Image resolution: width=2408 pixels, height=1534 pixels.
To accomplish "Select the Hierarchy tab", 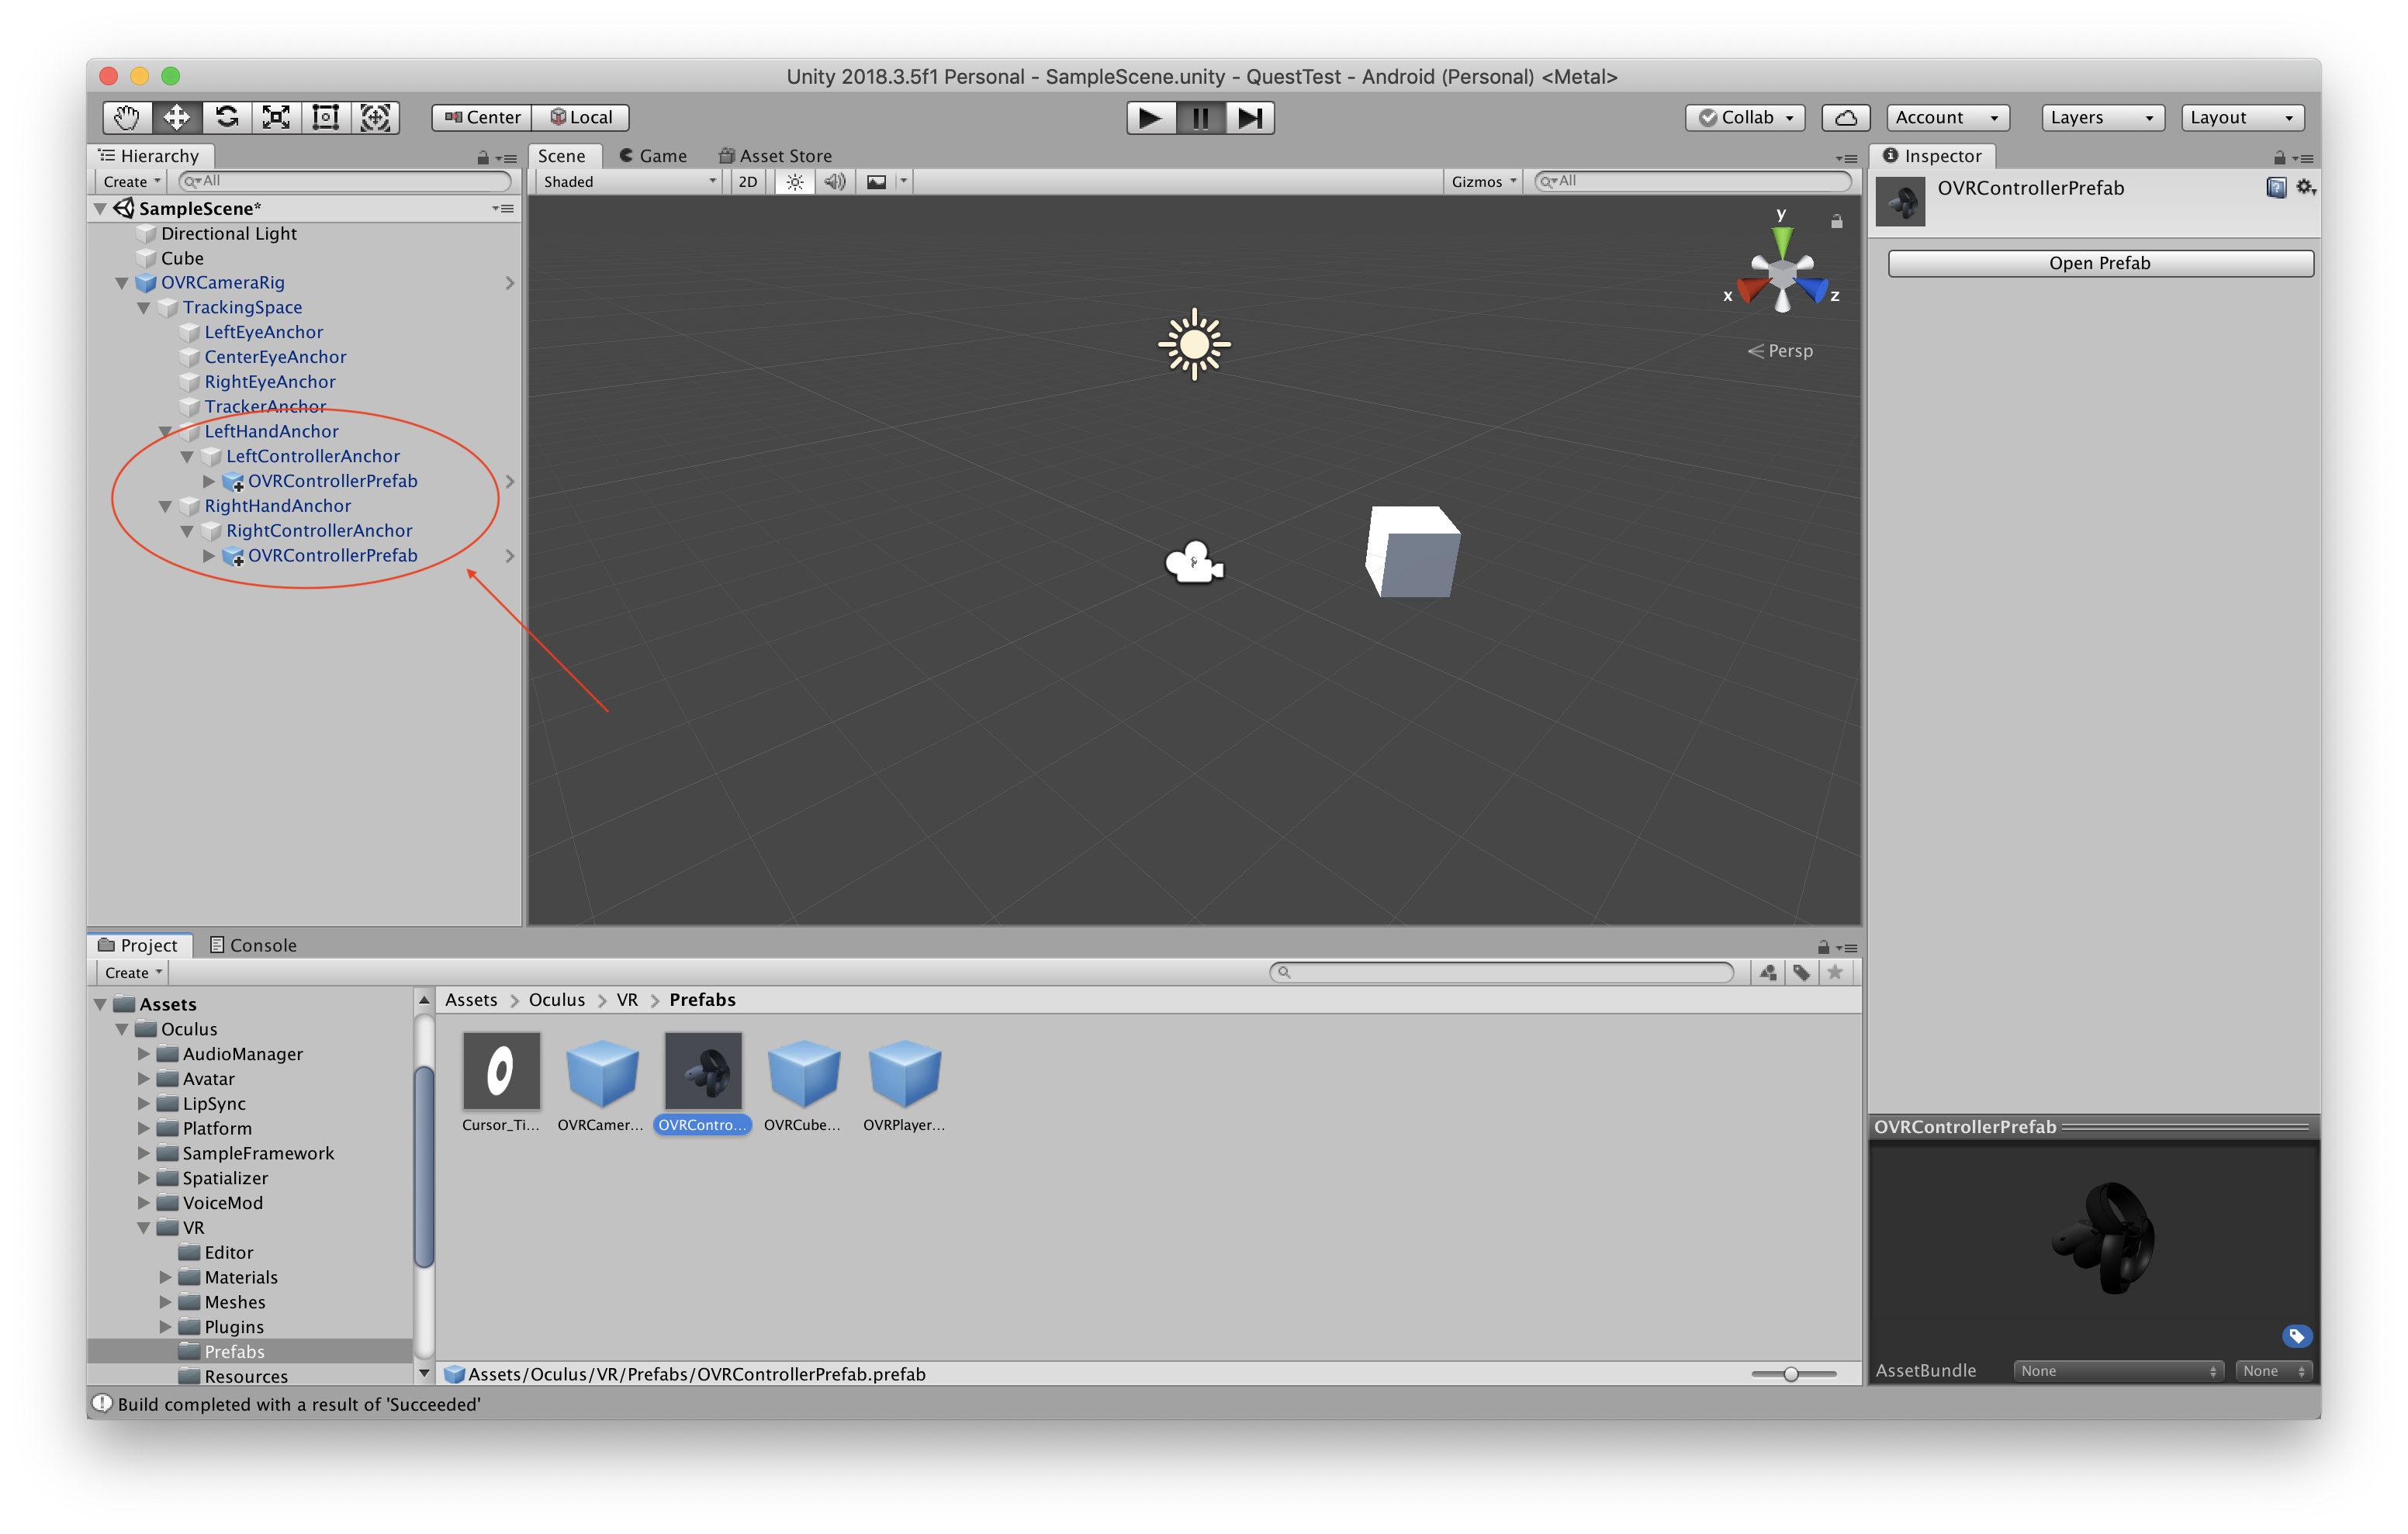I will 149,156.
